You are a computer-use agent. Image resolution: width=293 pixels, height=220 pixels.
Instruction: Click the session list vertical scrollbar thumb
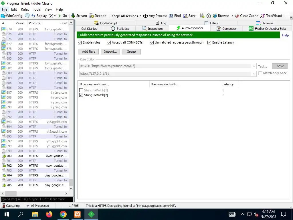click(x=71, y=182)
